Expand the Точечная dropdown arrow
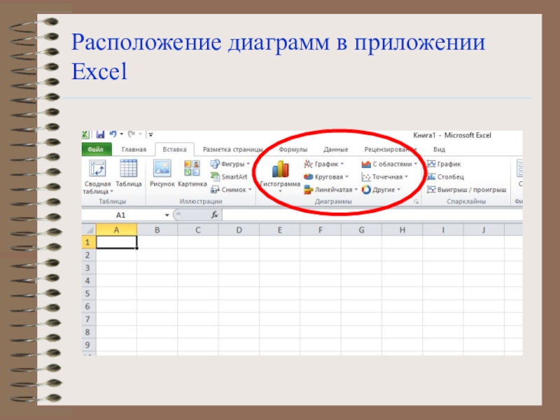Screen dimensions: 560x420 (x=406, y=177)
